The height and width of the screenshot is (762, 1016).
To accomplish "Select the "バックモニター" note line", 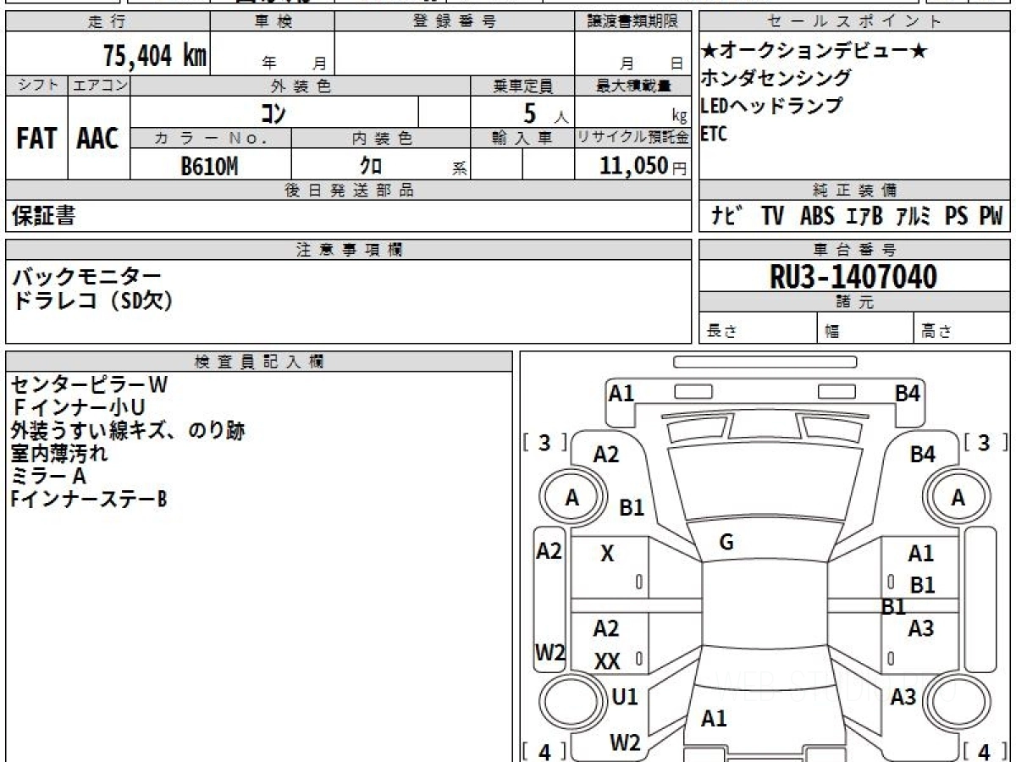I will pos(86,276).
